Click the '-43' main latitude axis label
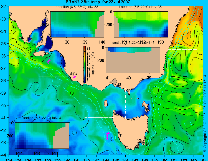This screenshot has height=161, width=208. click(3, 142)
